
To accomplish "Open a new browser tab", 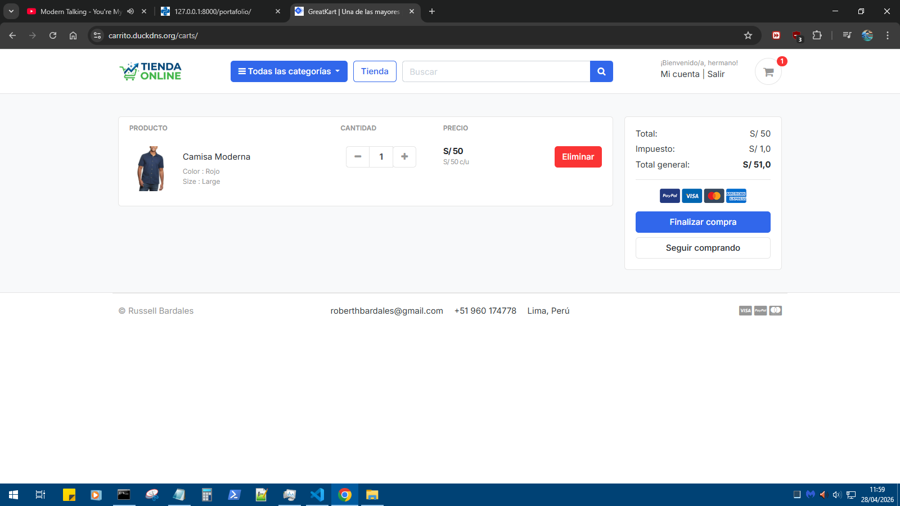I will 432,11.
